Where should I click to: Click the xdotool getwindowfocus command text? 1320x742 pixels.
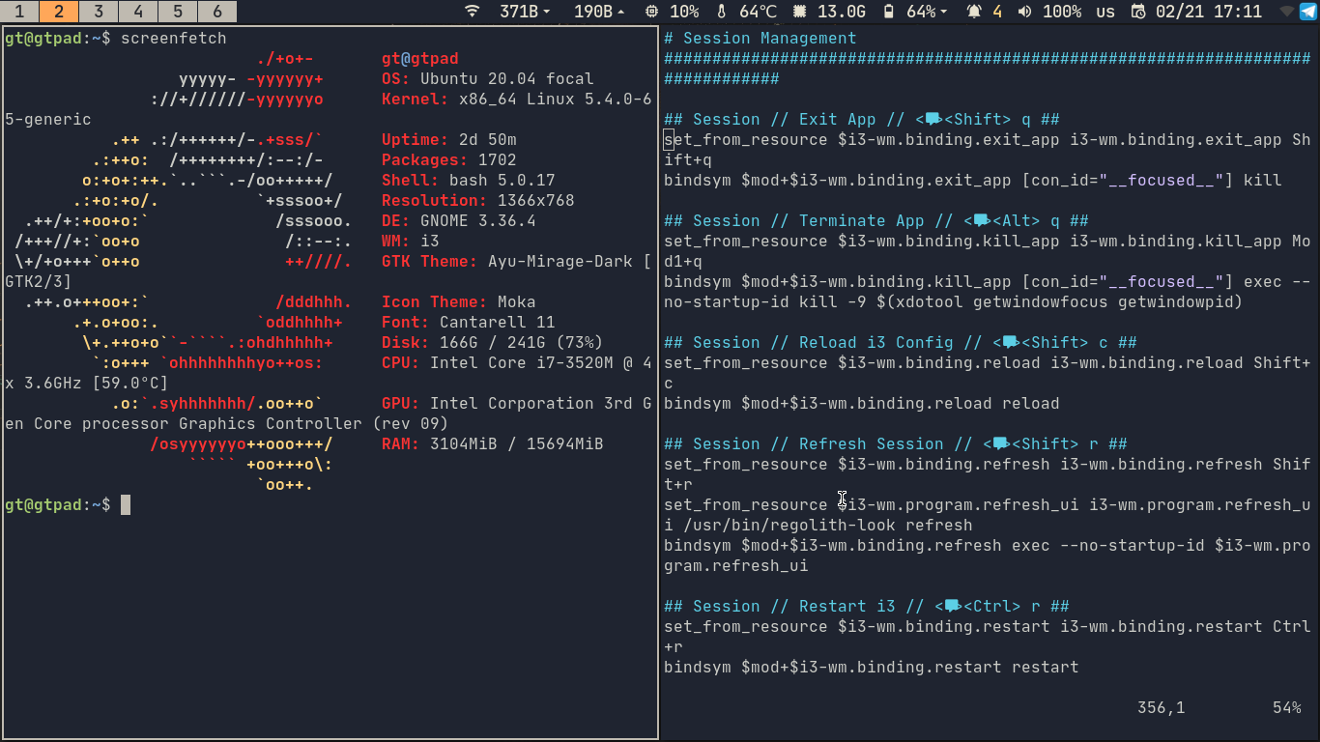coord(1060,302)
